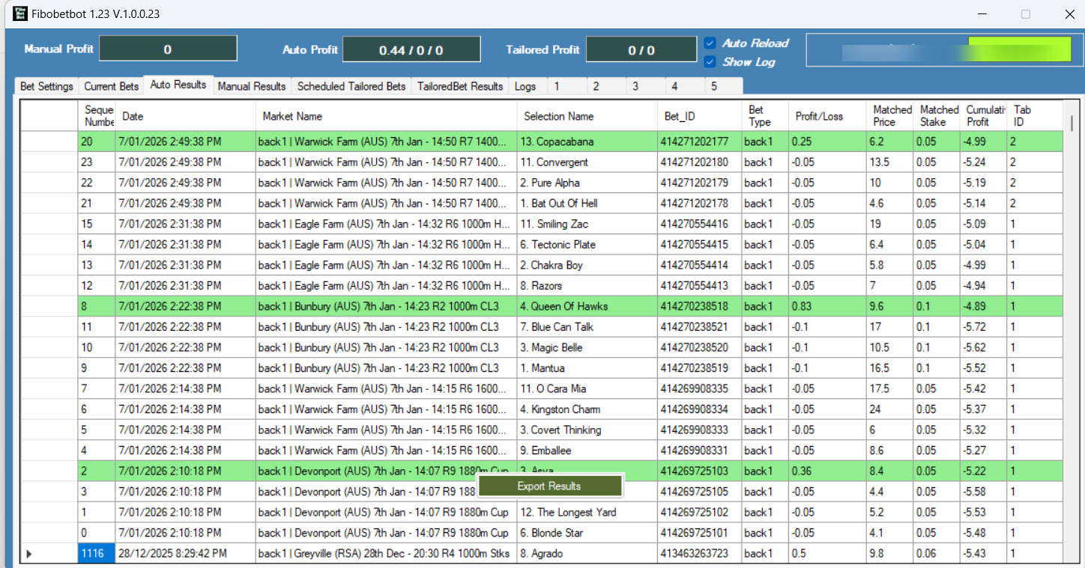Go to Scheduled Tailored Bets tab

pyautogui.click(x=351, y=86)
